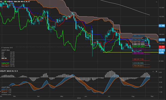
Task: Minimize the main price chart panel
Action: click(156, 2)
